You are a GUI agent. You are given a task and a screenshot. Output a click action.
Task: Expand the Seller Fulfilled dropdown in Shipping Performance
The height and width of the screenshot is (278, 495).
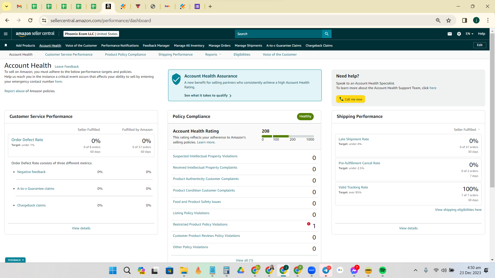point(467,129)
